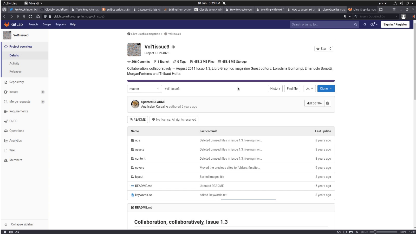Image resolution: width=416 pixels, height=234 pixels.
Task: Capture page camera icon in status bar
Action: click(339, 232)
